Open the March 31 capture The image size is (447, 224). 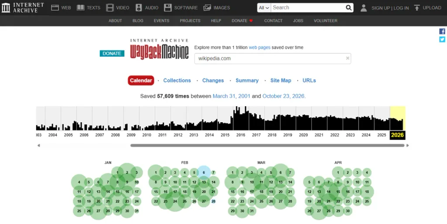(252, 211)
